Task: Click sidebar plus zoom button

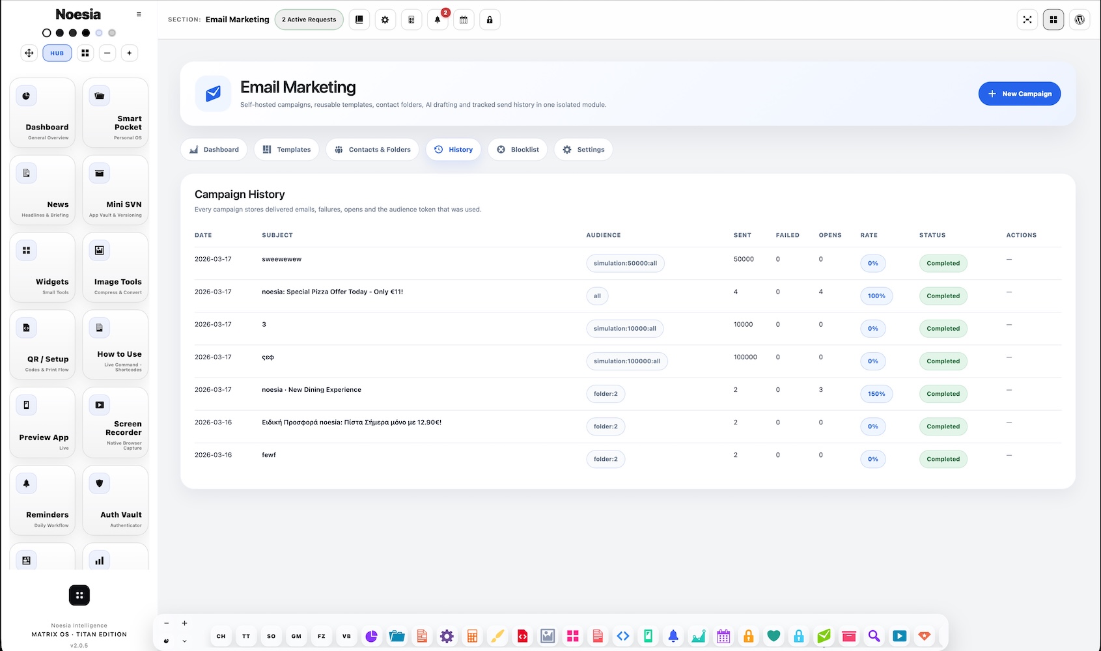Action: tap(130, 53)
